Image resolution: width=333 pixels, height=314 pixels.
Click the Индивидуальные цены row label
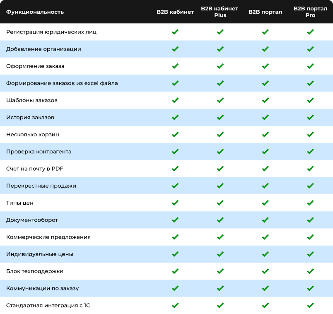pyautogui.click(x=40, y=254)
